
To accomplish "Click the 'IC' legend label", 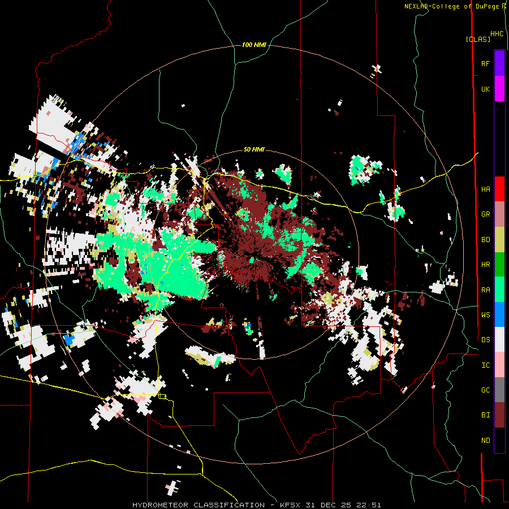I will point(485,365).
